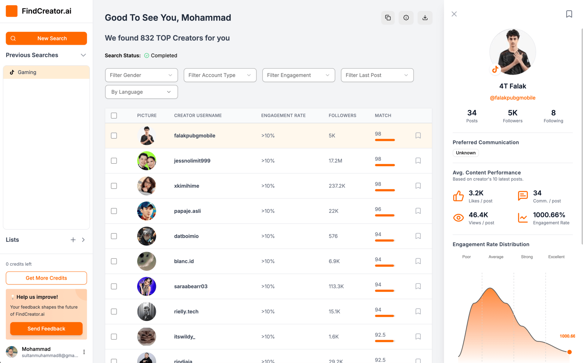The image size is (583, 363).
Task: Click the Get More Credits button
Action: [x=46, y=278]
